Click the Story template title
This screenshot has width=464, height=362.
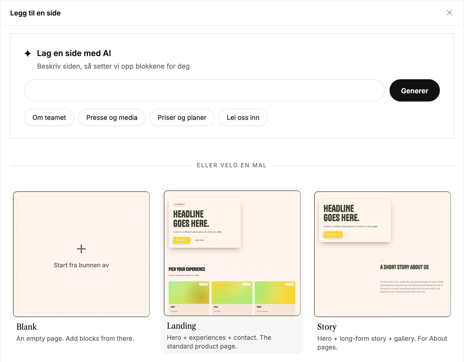(327, 327)
